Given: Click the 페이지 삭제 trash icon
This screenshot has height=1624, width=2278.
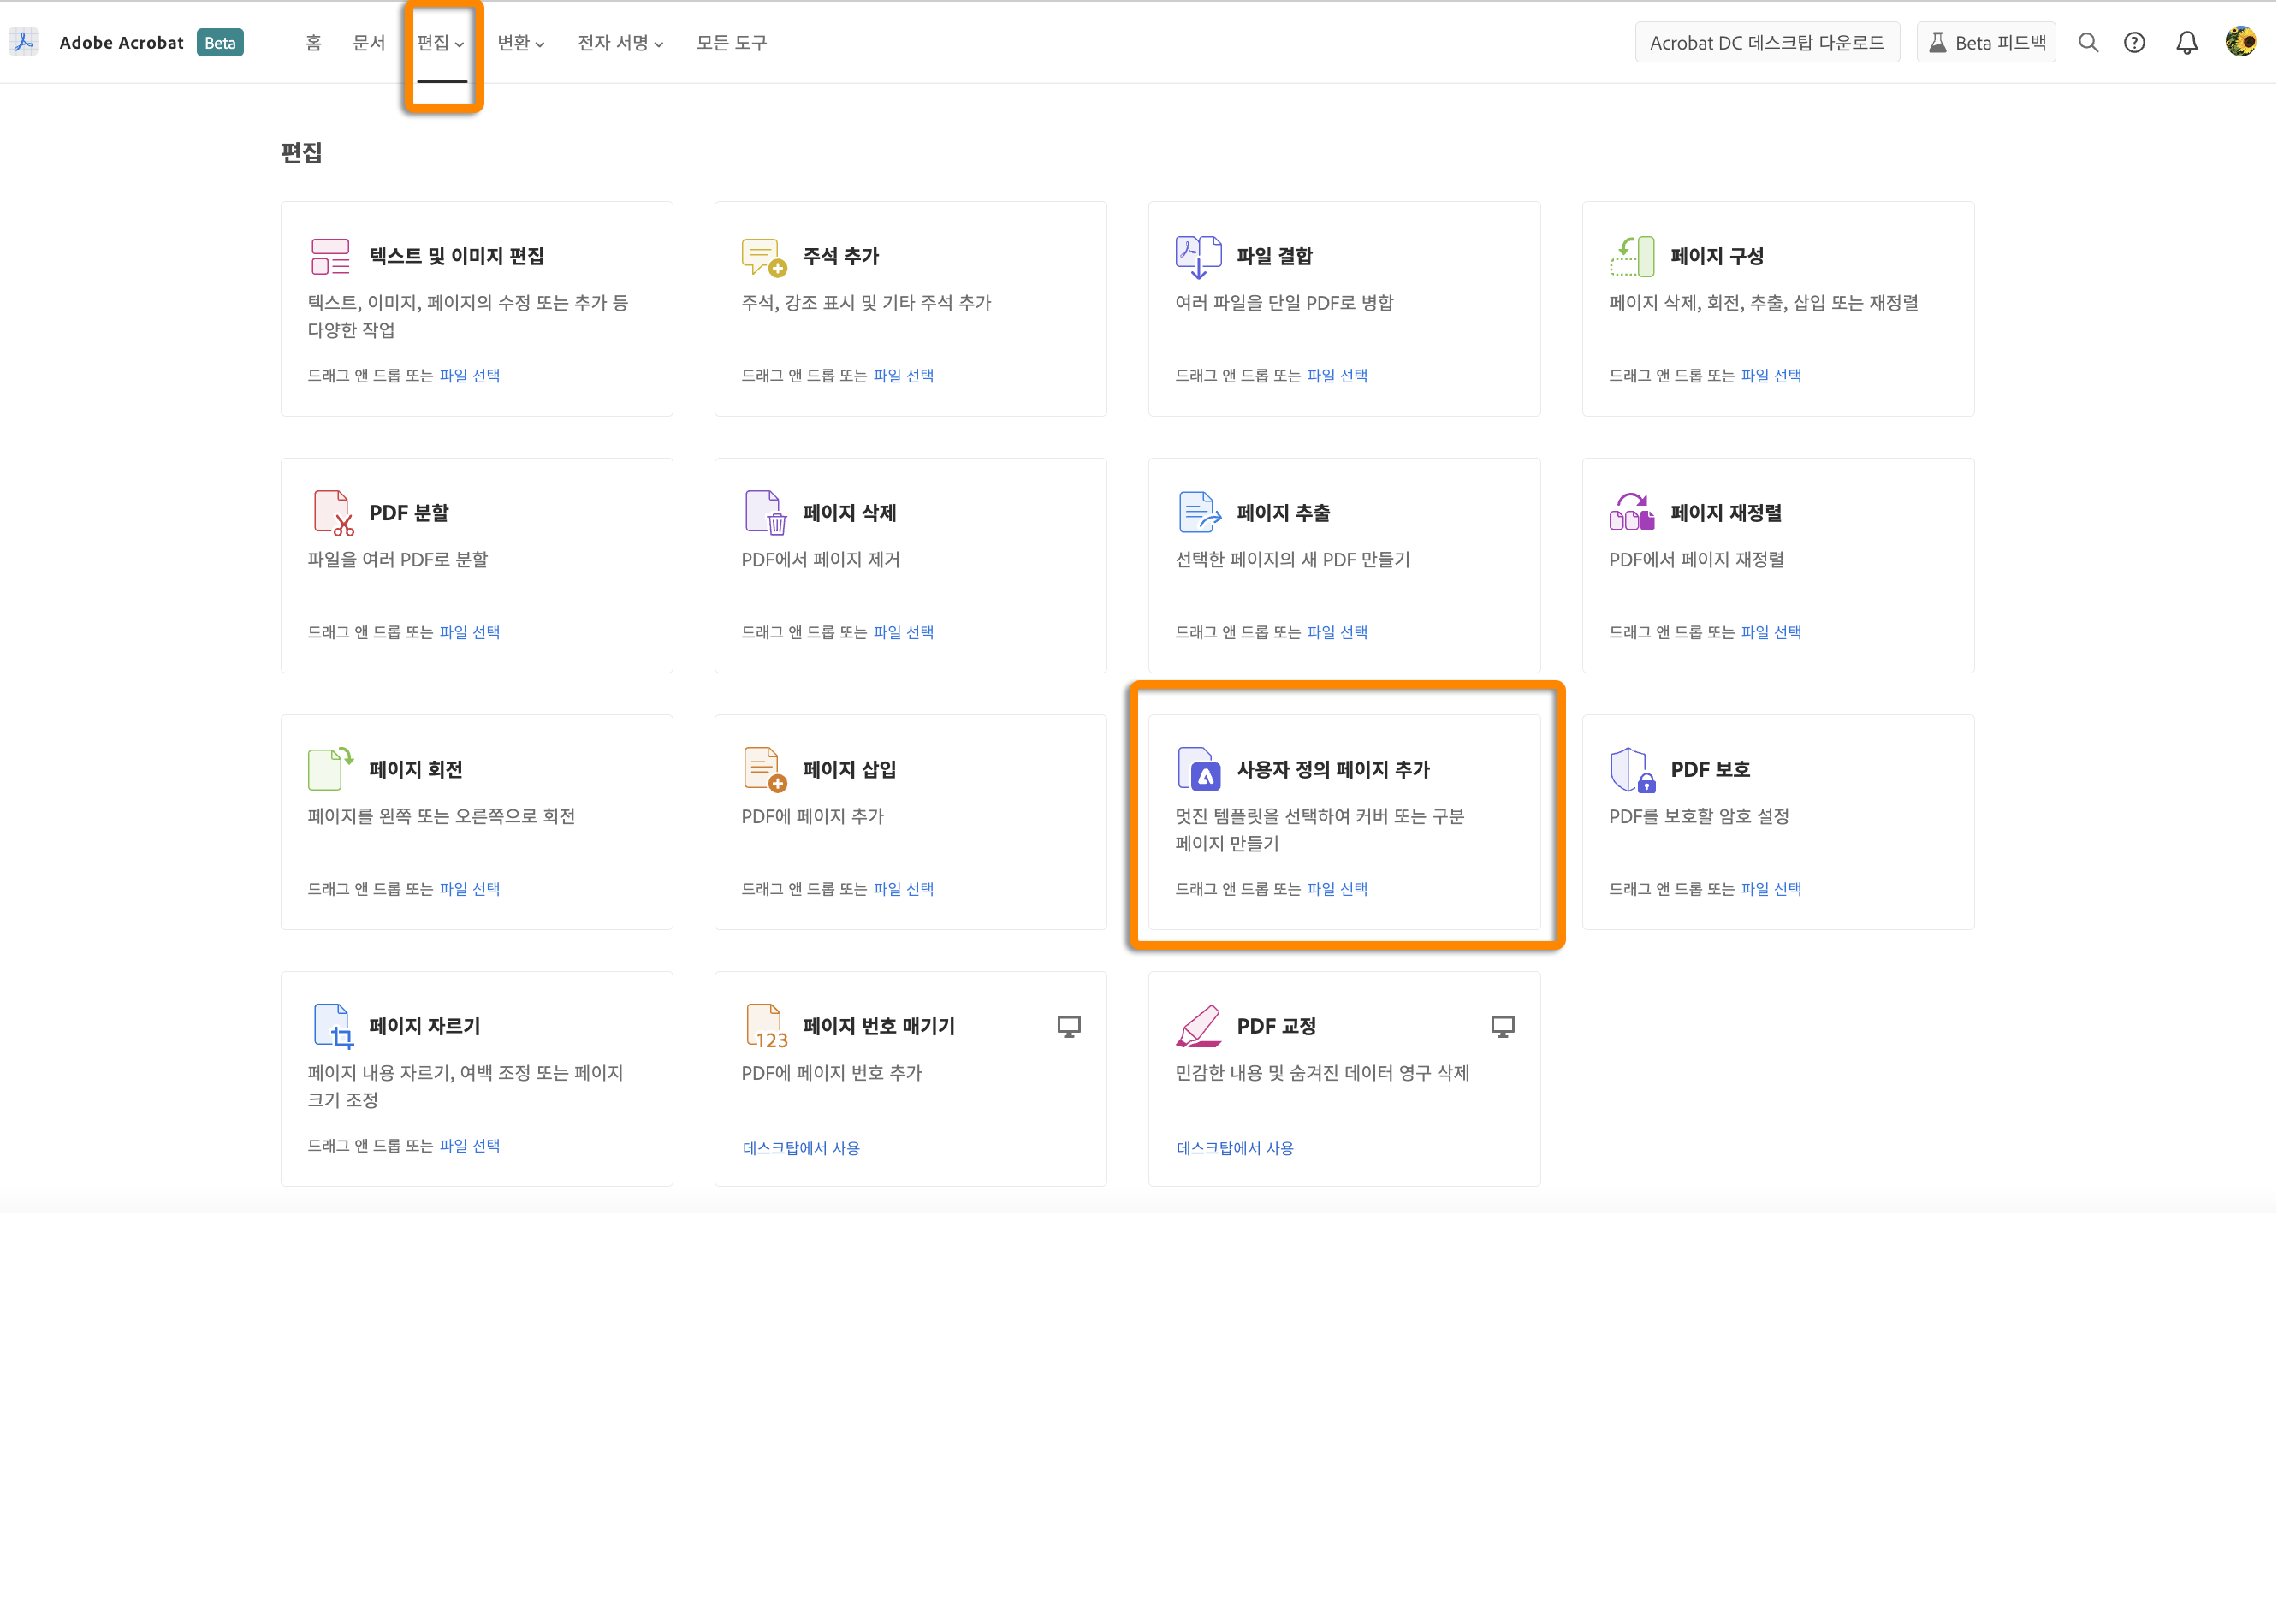Looking at the screenshot, I should (766, 513).
